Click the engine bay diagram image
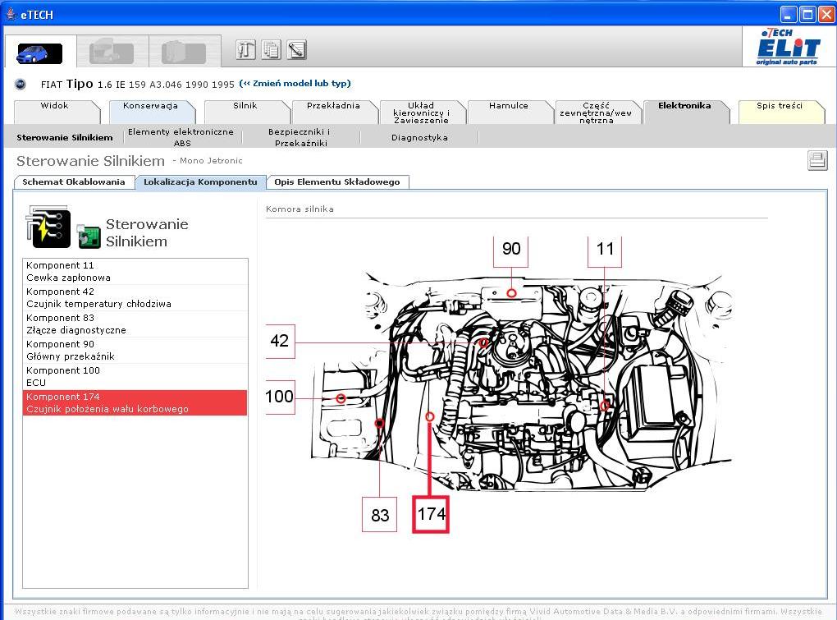This screenshot has height=620, width=837. [522, 383]
